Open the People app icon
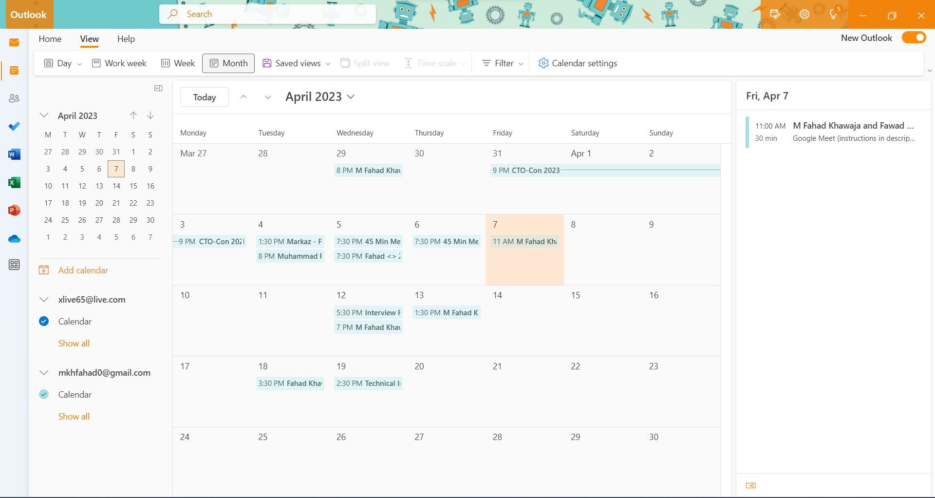The image size is (935, 498). point(14,98)
